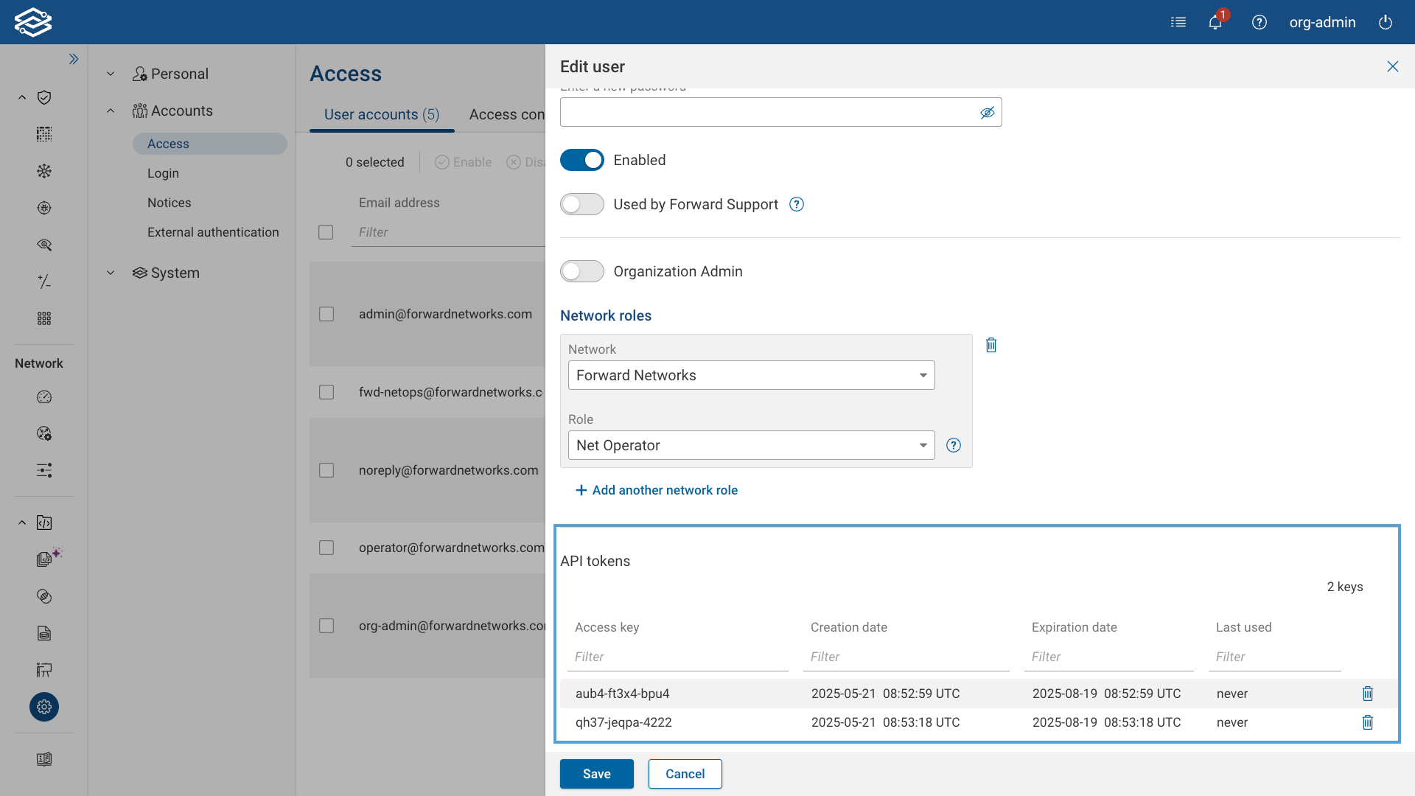Open the network dashboard gauge icon
The height and width of the screenshot is (796, 1415).
pos(44,397)
